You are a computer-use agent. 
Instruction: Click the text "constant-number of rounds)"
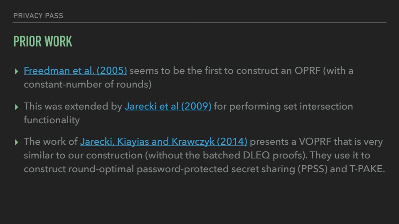pyautogui.click(x=87, y=85)
